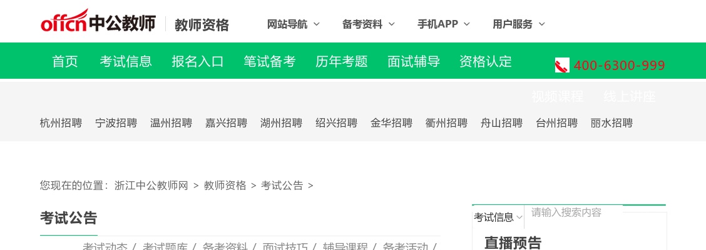Open the 报名入口 navigation item
The image size is (706, 250).
(198, 61)
